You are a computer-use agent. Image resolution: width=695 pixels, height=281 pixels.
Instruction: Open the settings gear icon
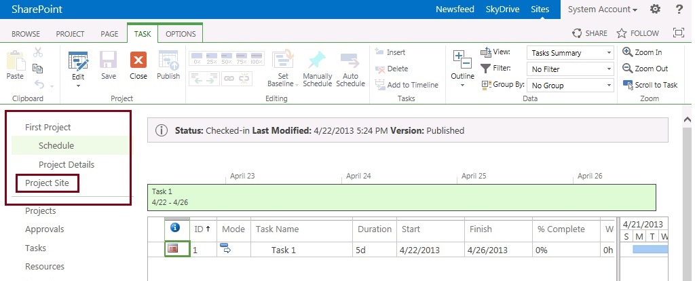click(x=655, y=10)
